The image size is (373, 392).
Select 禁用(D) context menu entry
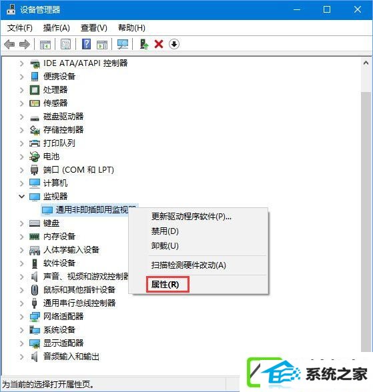click(x=165, y=231)
